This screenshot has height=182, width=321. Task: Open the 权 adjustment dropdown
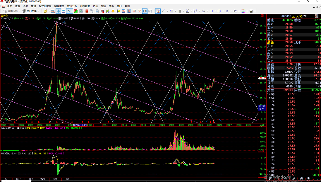pos(70,11)
